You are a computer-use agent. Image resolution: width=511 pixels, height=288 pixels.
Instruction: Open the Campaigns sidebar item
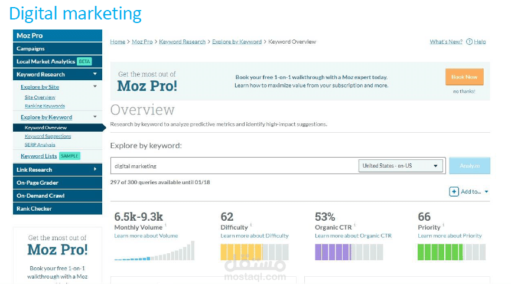click(x=57, y=48)
